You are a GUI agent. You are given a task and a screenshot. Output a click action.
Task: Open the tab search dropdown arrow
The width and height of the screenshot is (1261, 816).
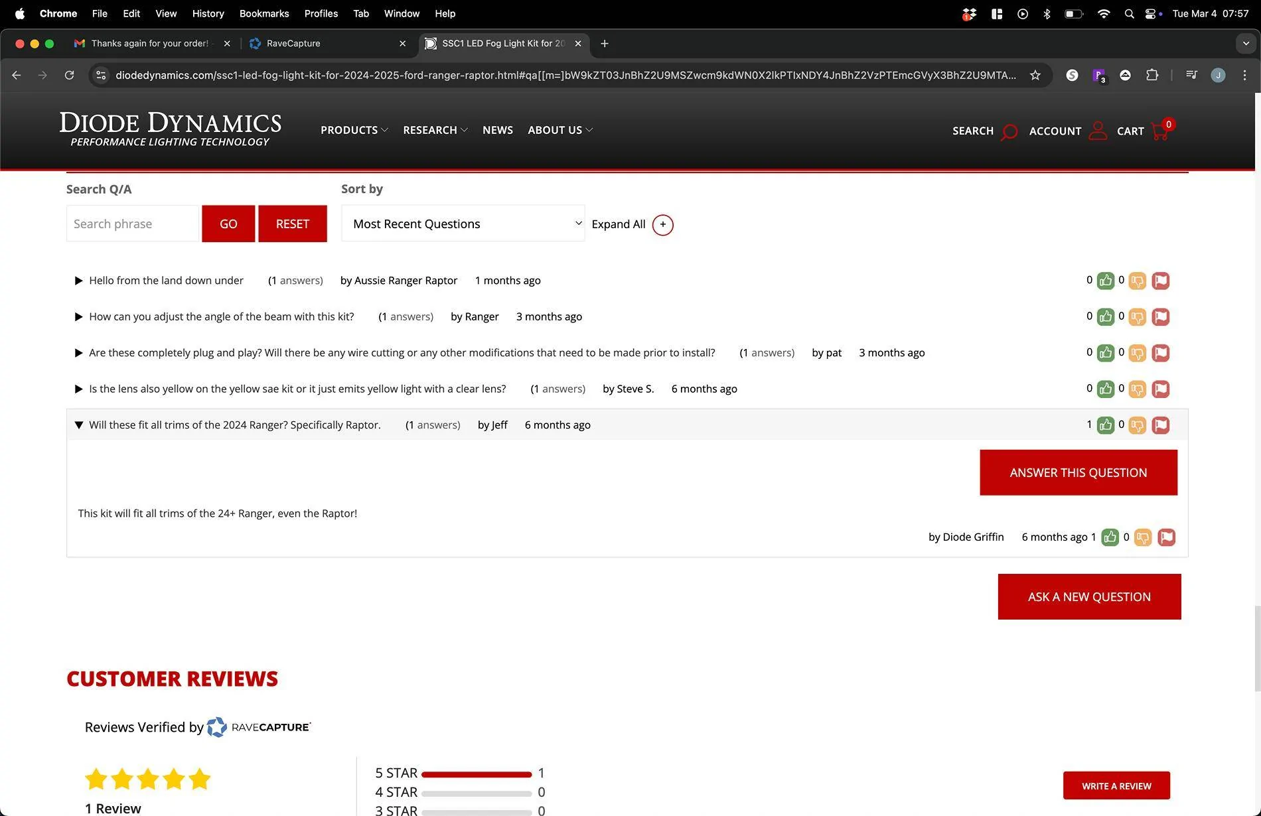[1246, 44]
